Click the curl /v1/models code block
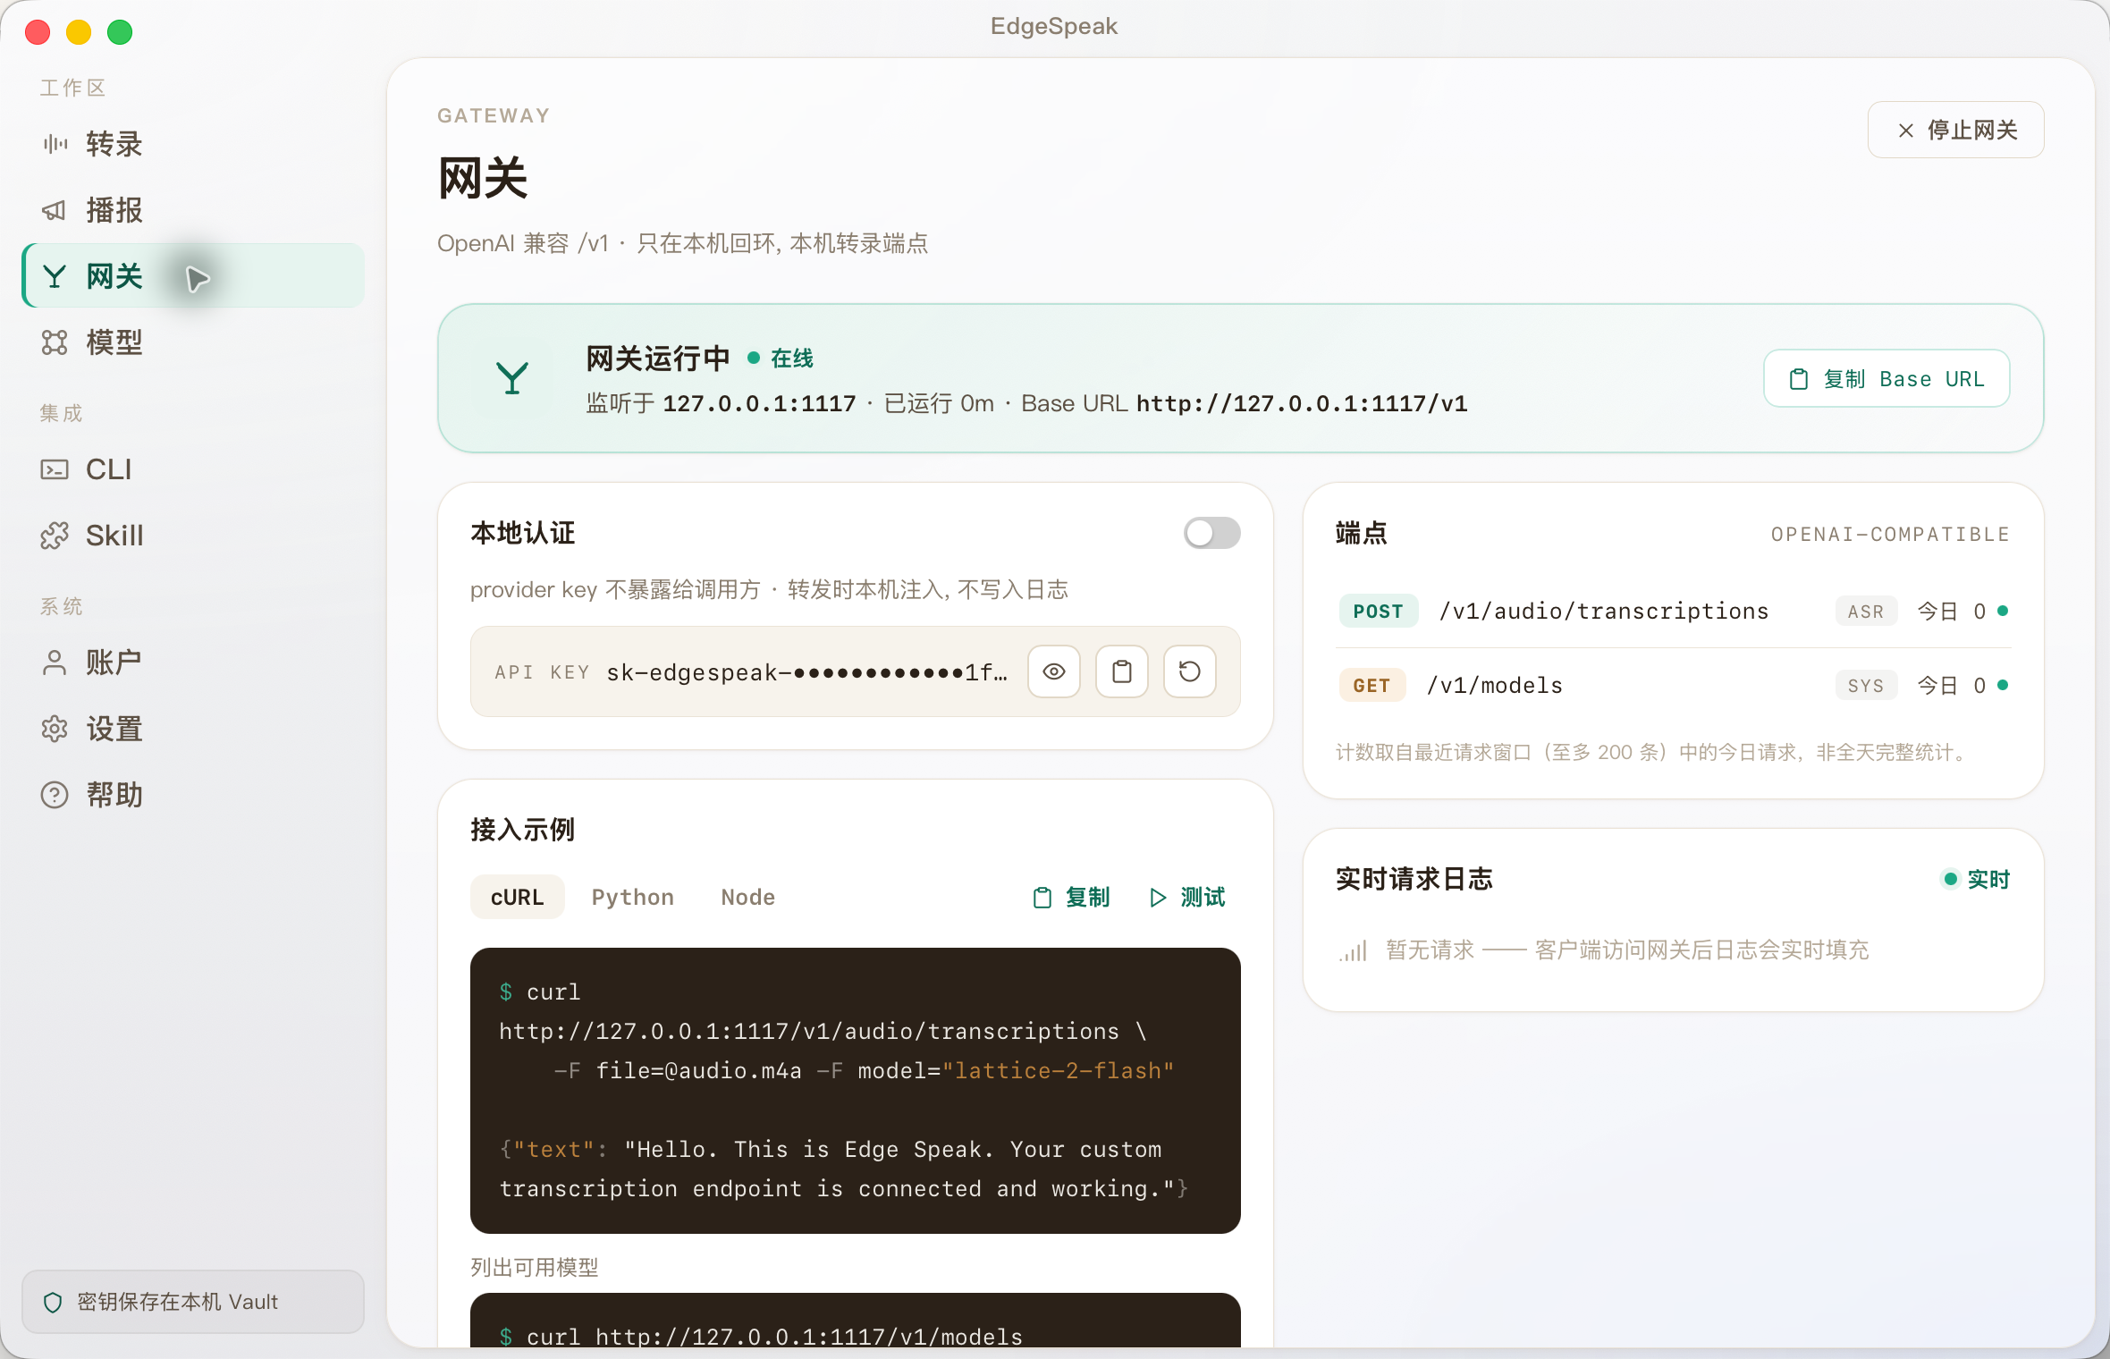Image resolution: width=2110 pixels, height=1359 pixels. click(x=856, y=1321)
